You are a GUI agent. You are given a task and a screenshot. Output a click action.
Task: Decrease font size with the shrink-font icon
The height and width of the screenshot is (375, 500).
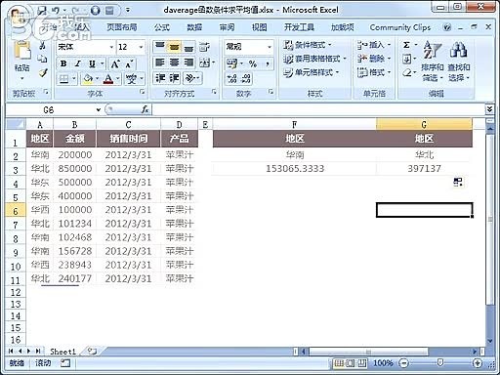129,63
